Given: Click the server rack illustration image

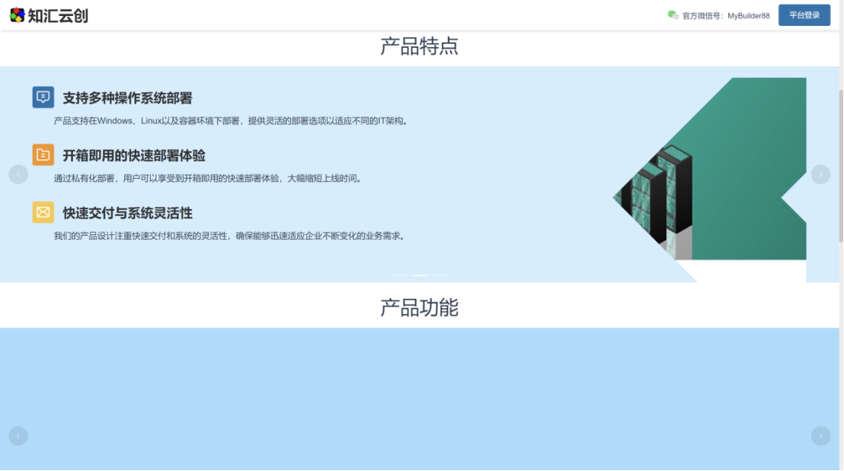Looking at the screenshot, I should [x=709, y=180].
